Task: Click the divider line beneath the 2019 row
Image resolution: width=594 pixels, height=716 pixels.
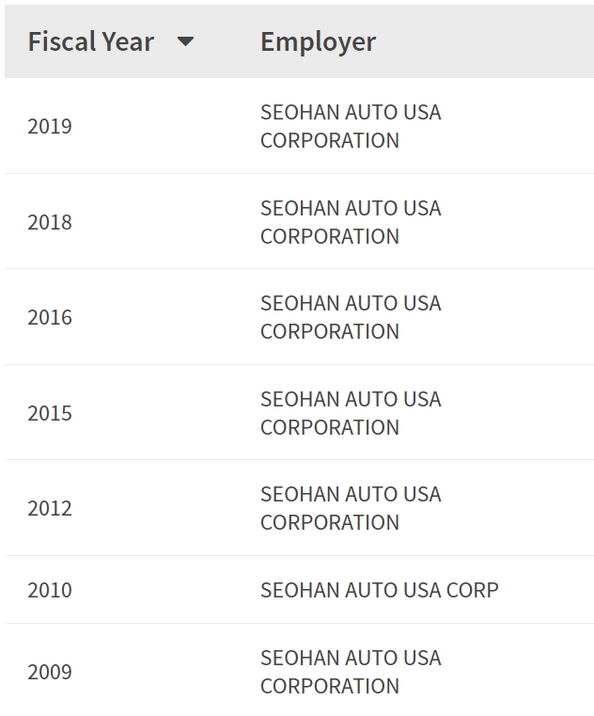Action: coord(299,173)
